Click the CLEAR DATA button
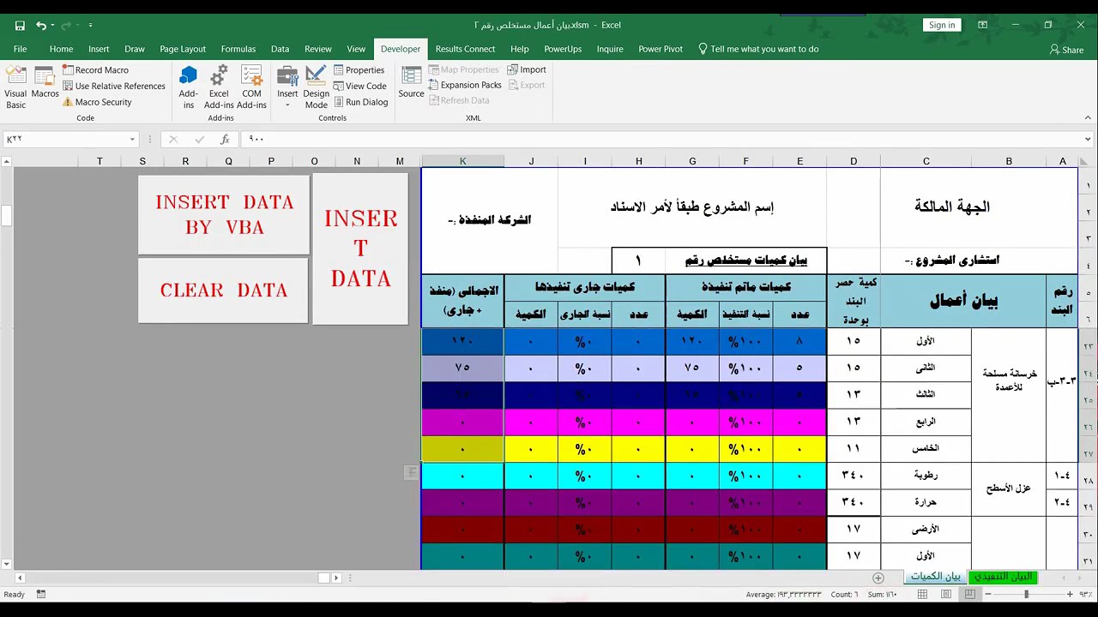Image resolution: width=1098 pixels, height=617 pixels. coord(223,291)
